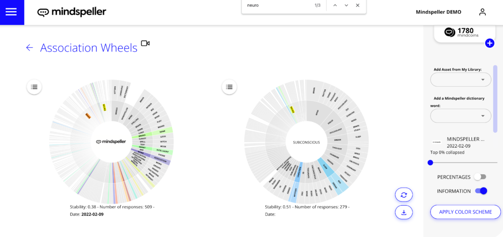Click the MINDSPELLER asset thumbnail in sidebar
503x237 pixels.
coord(437,142)
